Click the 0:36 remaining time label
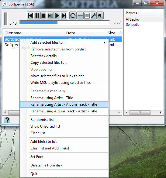Screen dimensions: 166x178 tap(117, 22)
